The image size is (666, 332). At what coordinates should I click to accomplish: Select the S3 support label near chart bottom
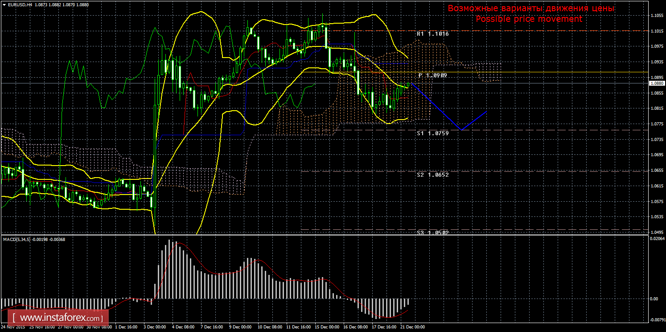coord(432,232)
